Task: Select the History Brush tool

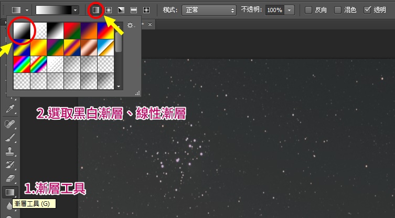Action: (9, 165)
